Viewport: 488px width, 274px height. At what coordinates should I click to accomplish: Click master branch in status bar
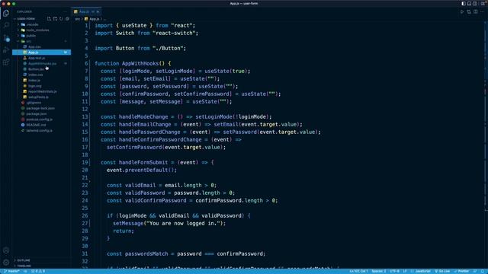click(x=11, y=271)
